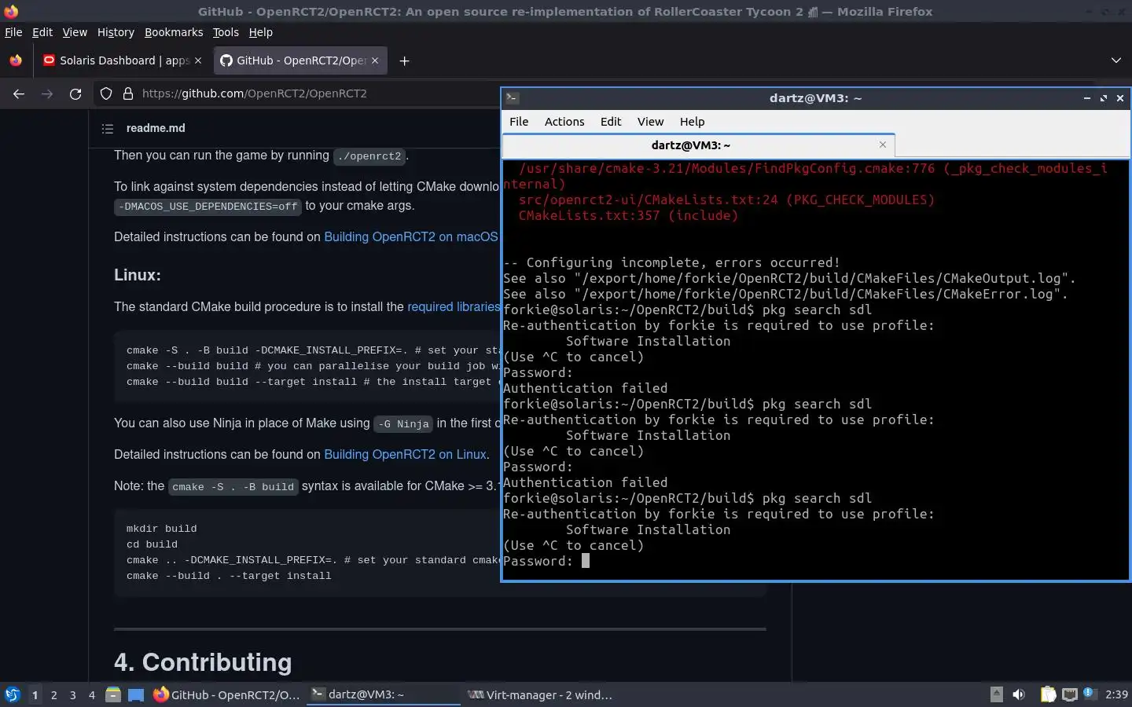Open terminal Edit menu
Viewport: 1132px width, 707px height.
pyautogui.click(x=611, y=122)
